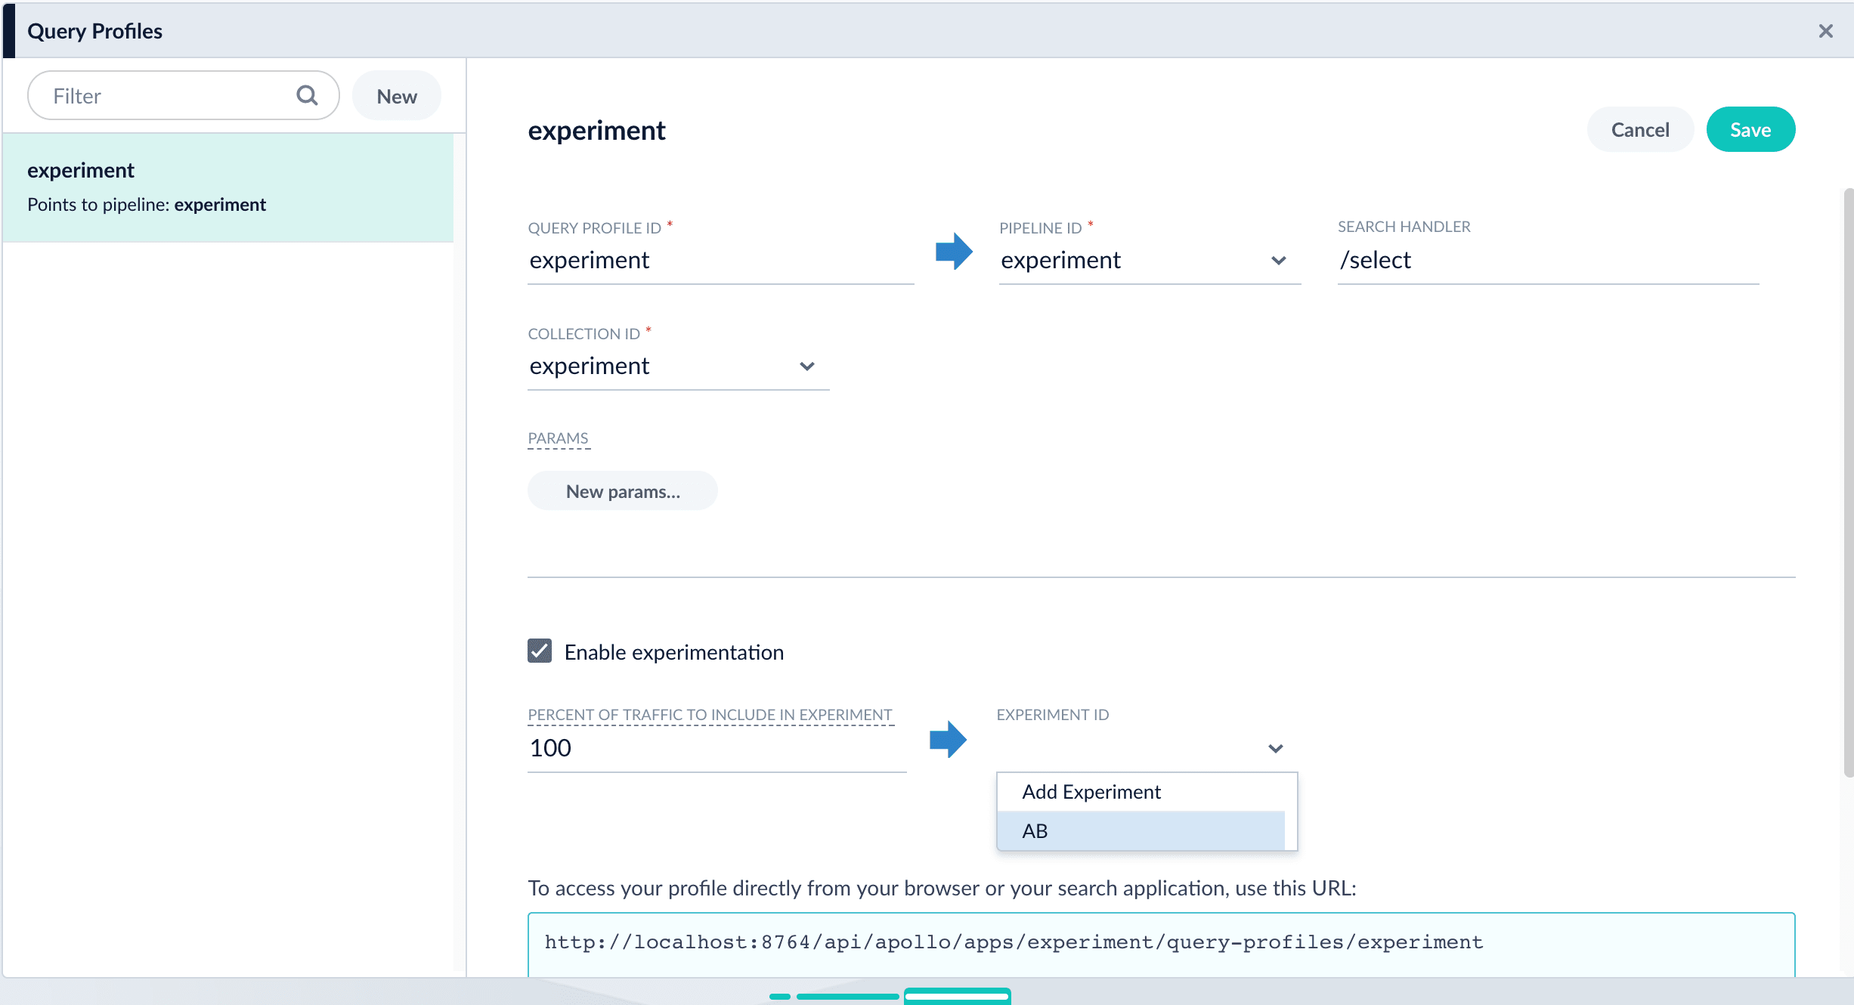This screenshot has width=1854, height=1005.
Task: Open the Pipeline ID dropdown
Action: tap(1149, 261)
